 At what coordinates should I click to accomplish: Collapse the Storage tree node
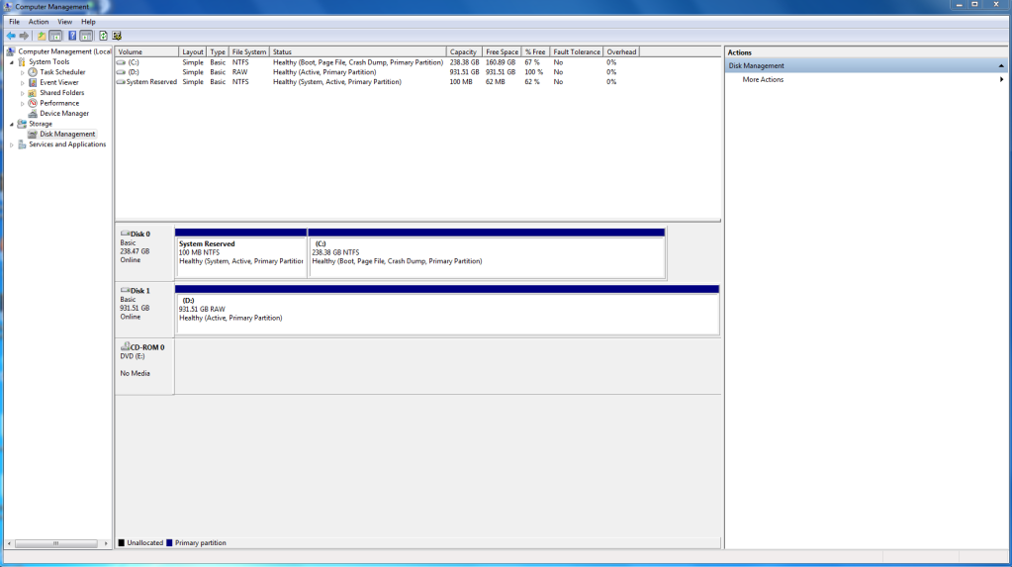(x=12, y=124)
